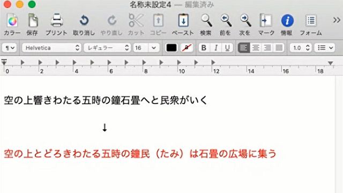
Task: Open the list bullets style dropdown
Action: coord(325,48)
